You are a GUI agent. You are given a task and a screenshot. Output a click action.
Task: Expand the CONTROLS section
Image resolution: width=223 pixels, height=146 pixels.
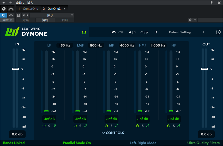click(x=113, y=133)
